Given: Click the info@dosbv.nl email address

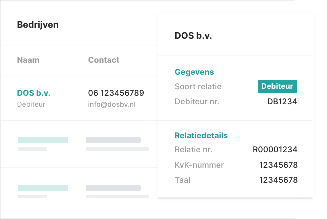Looking at the screenshot, I should coord(112,105).
